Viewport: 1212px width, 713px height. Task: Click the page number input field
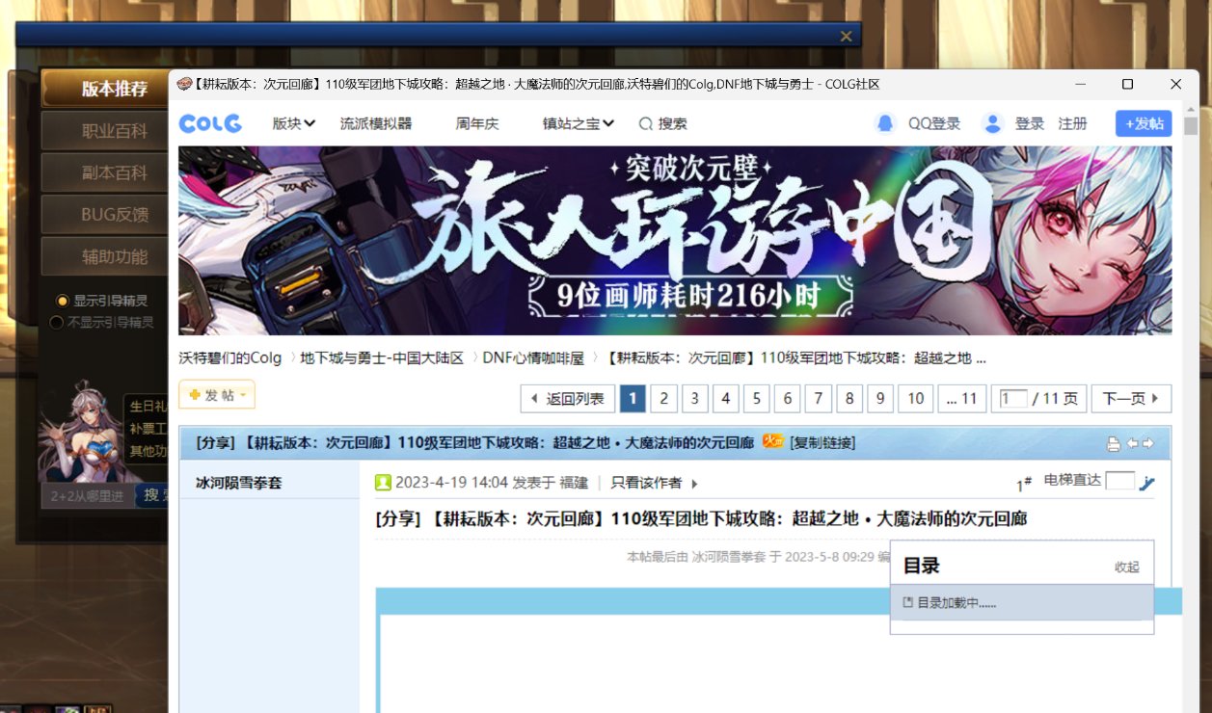click(1013, 399)
